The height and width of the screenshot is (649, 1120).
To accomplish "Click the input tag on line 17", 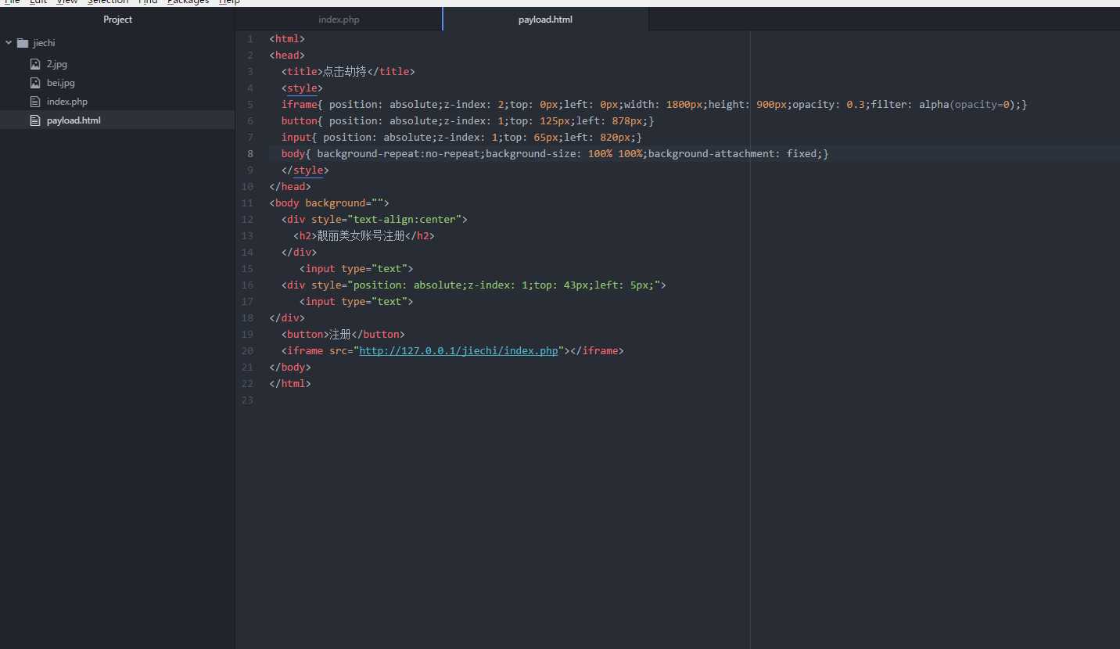I will click(356, 302).
